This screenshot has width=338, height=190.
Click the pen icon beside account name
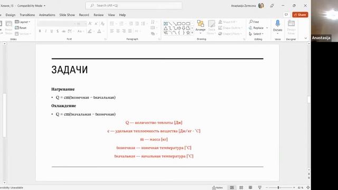click(272, 6)
